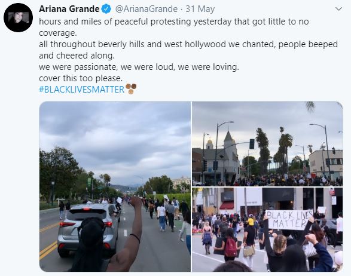This screenshot has height=276, width=351.
Task: Click the 'we were passionate' tweet line
Action: click(139, 67)
